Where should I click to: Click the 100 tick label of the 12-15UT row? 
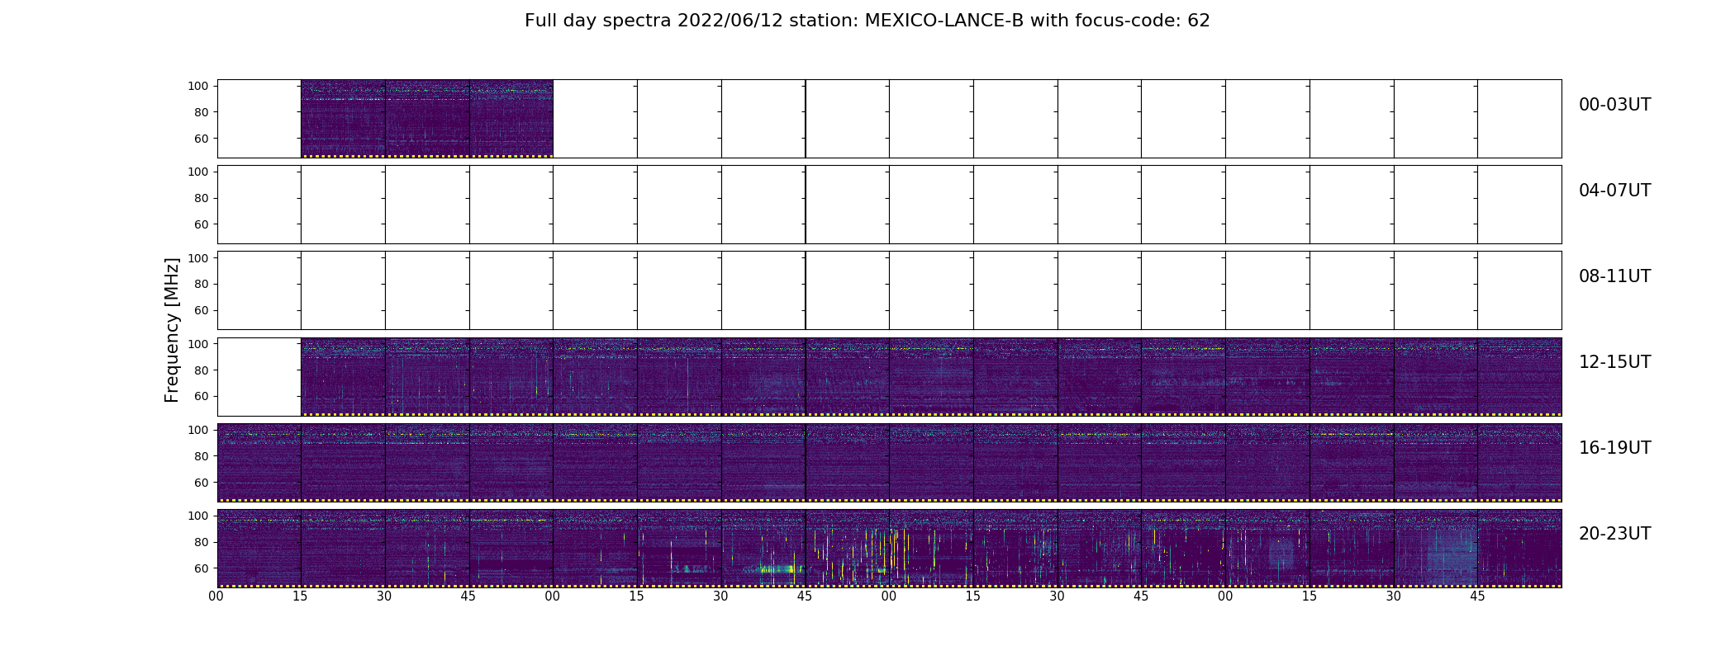tap(198, 344)
